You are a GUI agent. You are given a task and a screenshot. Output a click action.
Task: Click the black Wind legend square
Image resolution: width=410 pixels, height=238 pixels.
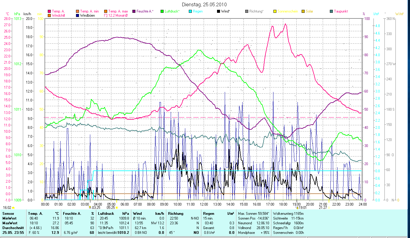tap(219, 11)
